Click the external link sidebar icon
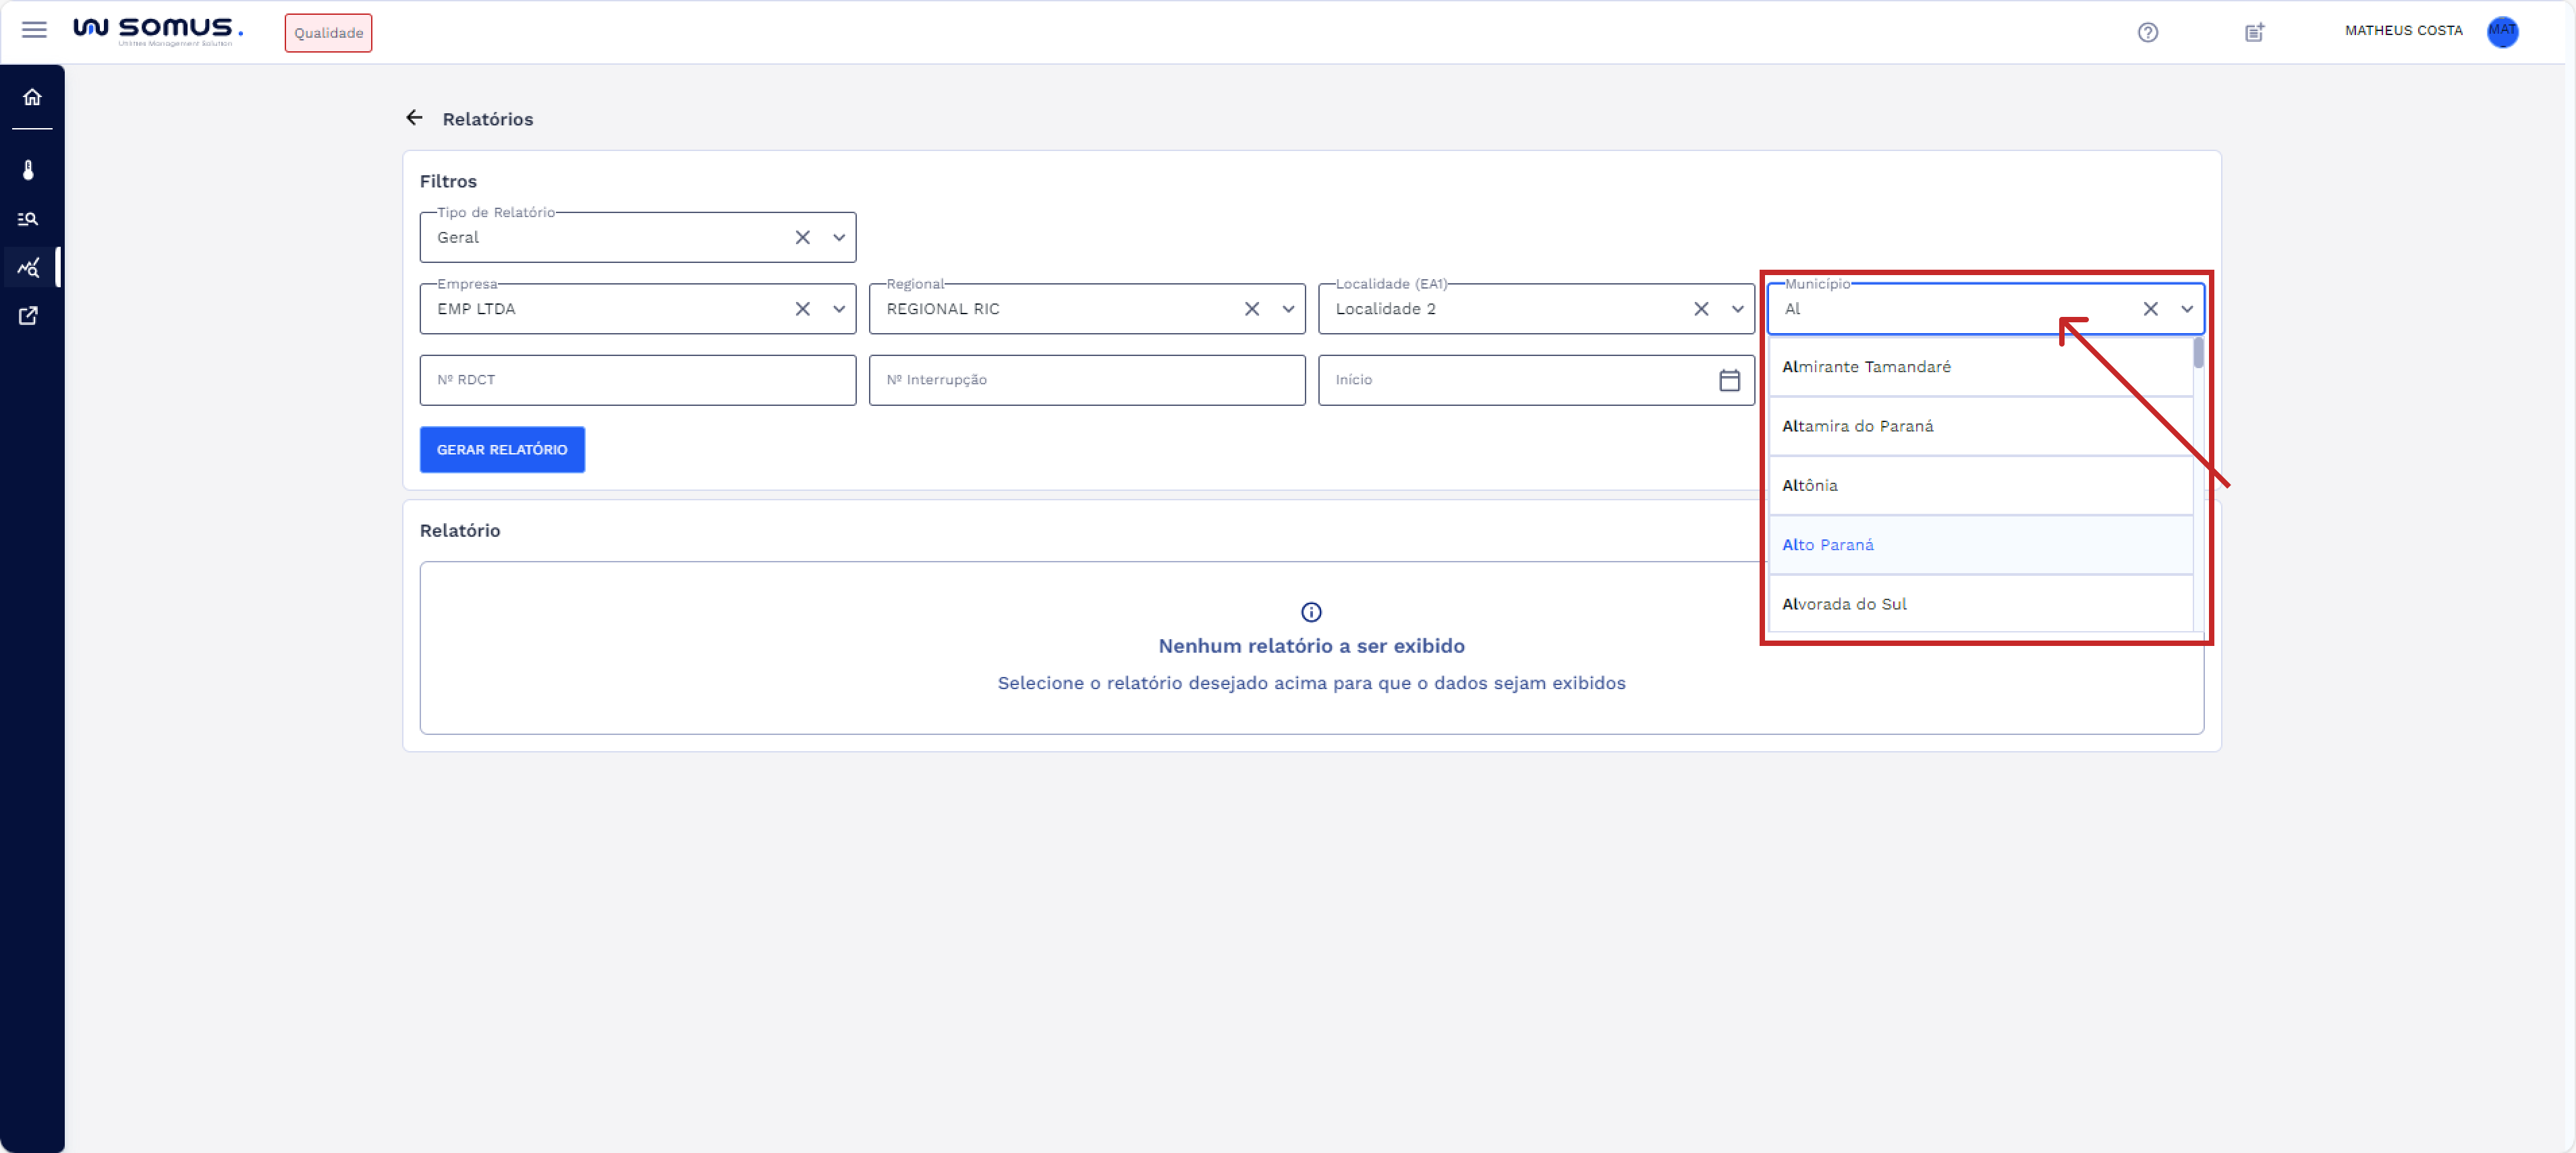Screen dimensions: 2576x1153 coord(29,316)
